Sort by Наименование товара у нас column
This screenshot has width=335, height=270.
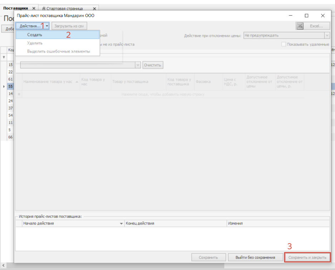click(51, 82)
